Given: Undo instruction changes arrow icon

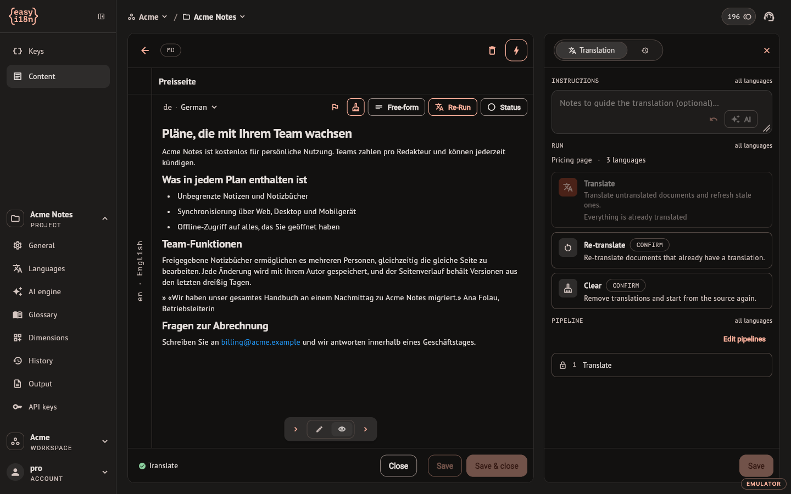Looking at the screenshot, I should [714, 119].
